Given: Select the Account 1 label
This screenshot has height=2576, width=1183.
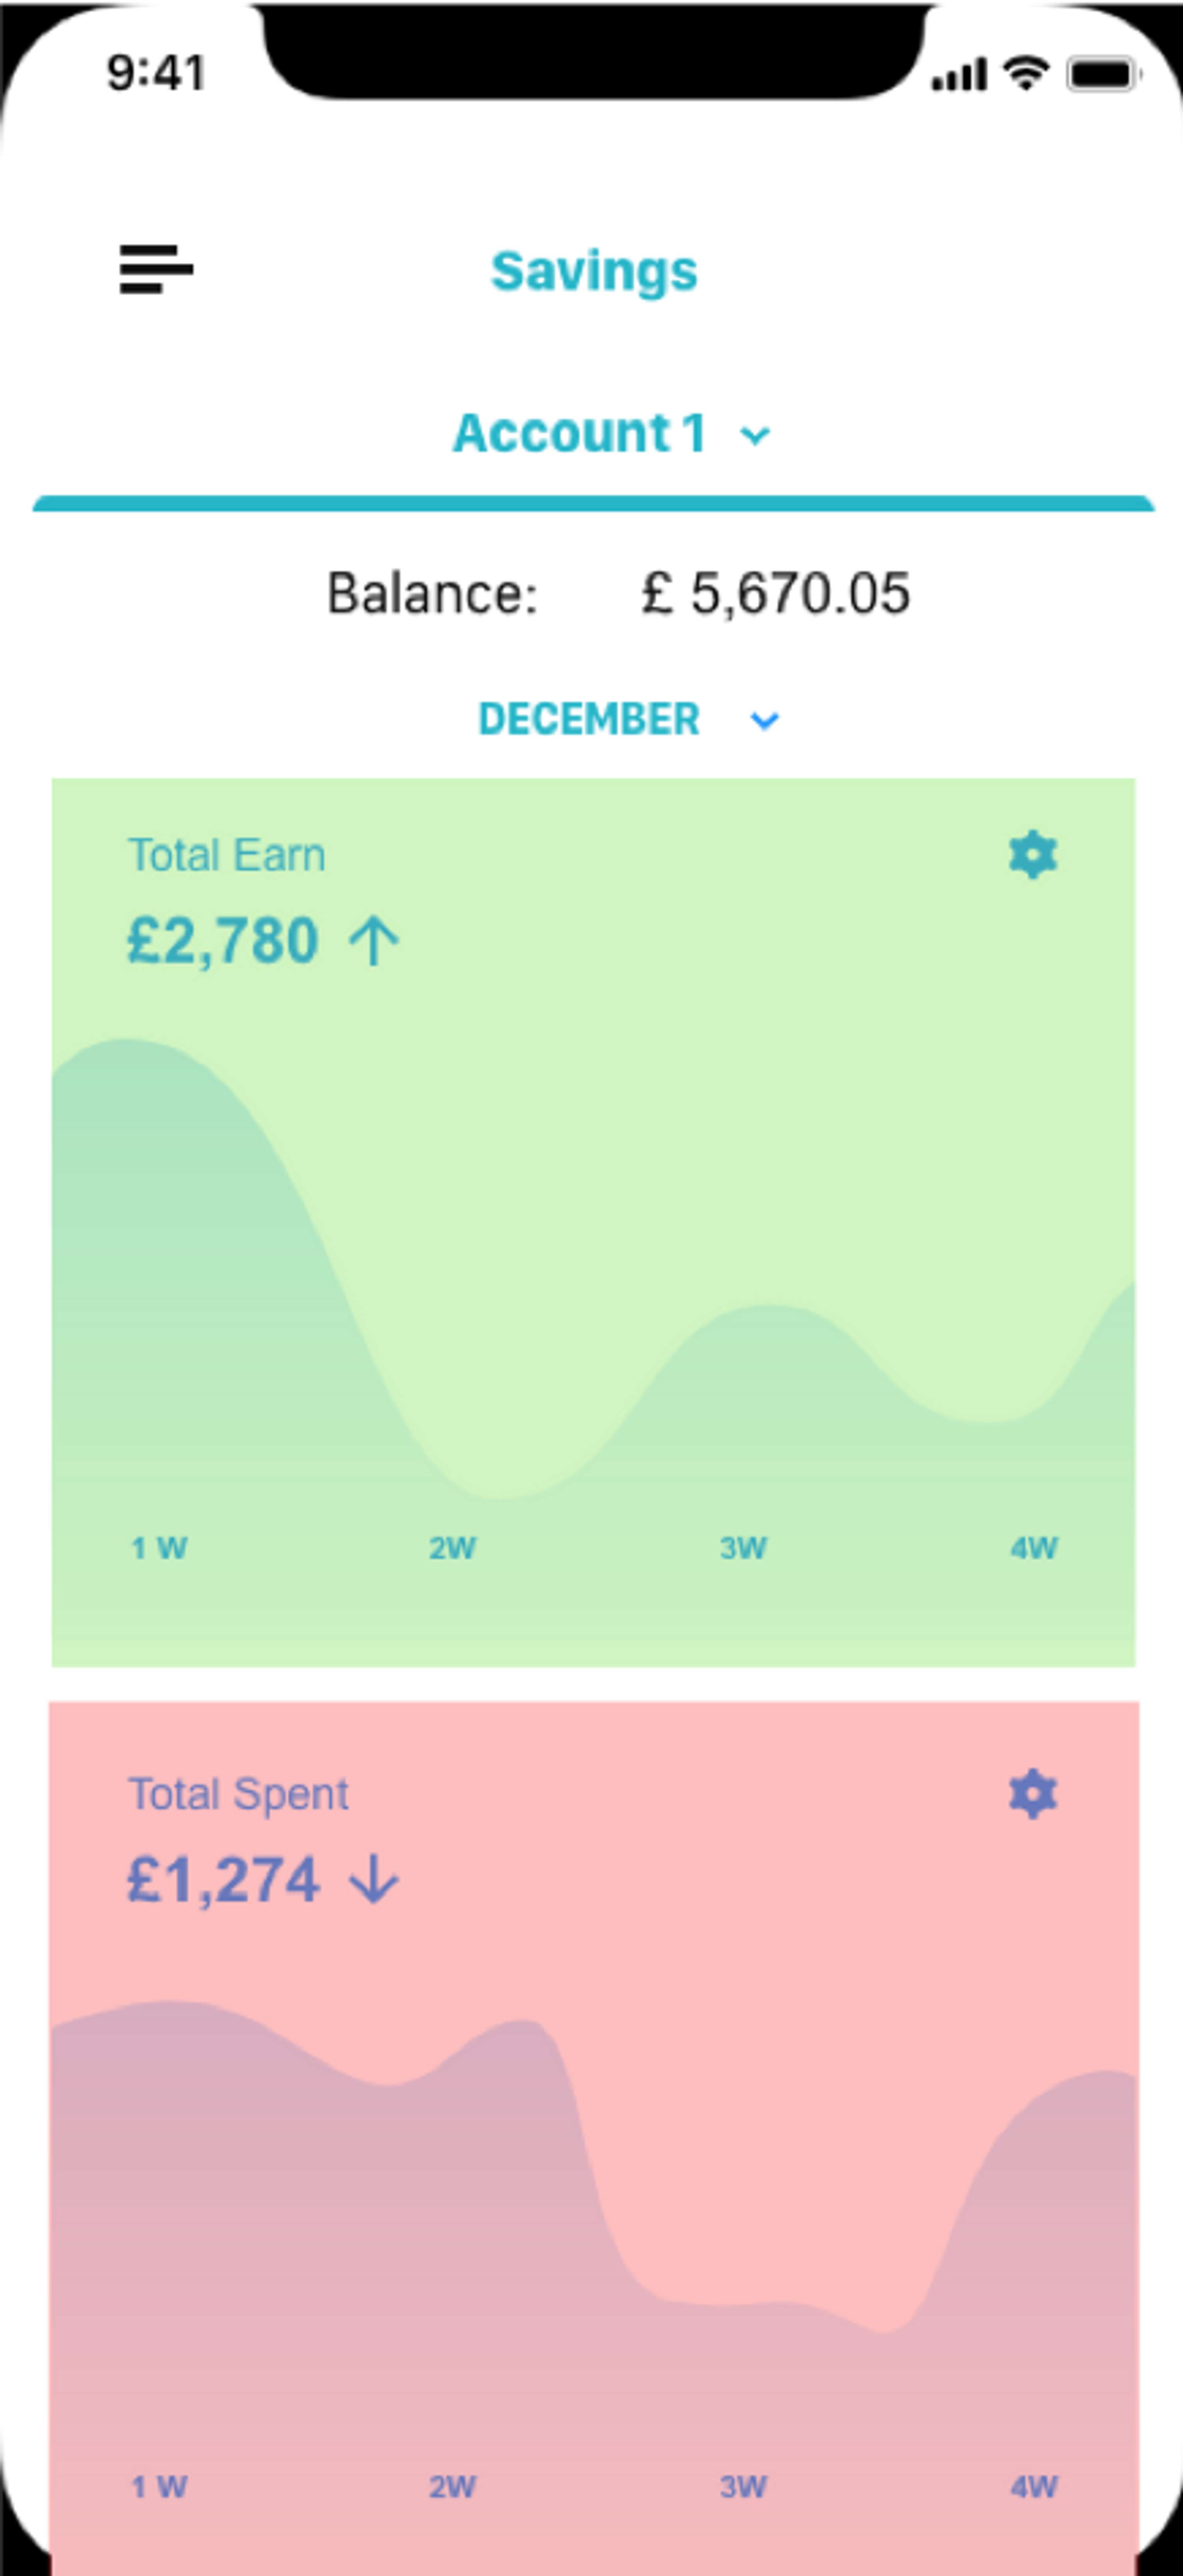Looking at the screenshot, I should 580,433.
